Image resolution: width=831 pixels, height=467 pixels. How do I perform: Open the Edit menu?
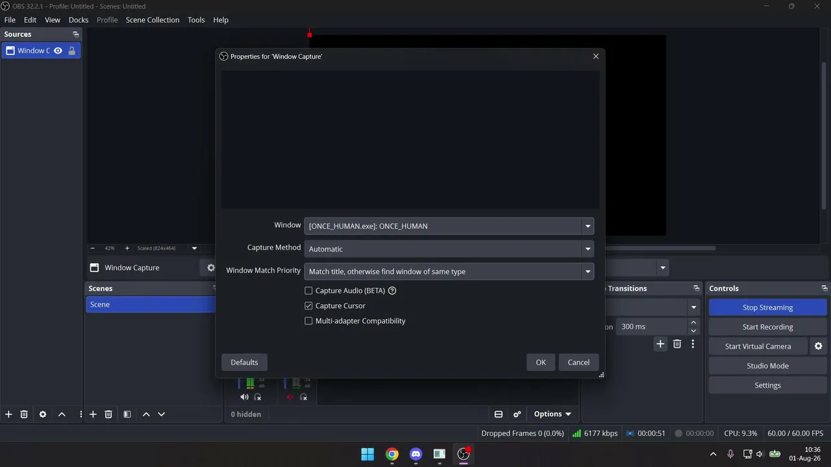point(30,19)
